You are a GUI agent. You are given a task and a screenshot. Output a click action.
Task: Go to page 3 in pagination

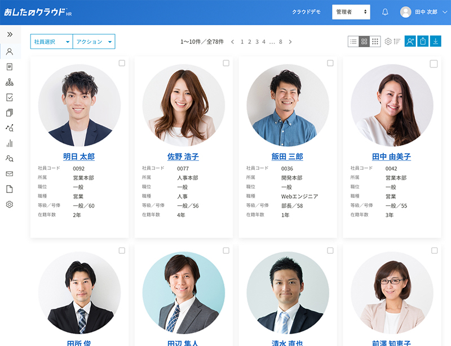[x=257, y=42]
